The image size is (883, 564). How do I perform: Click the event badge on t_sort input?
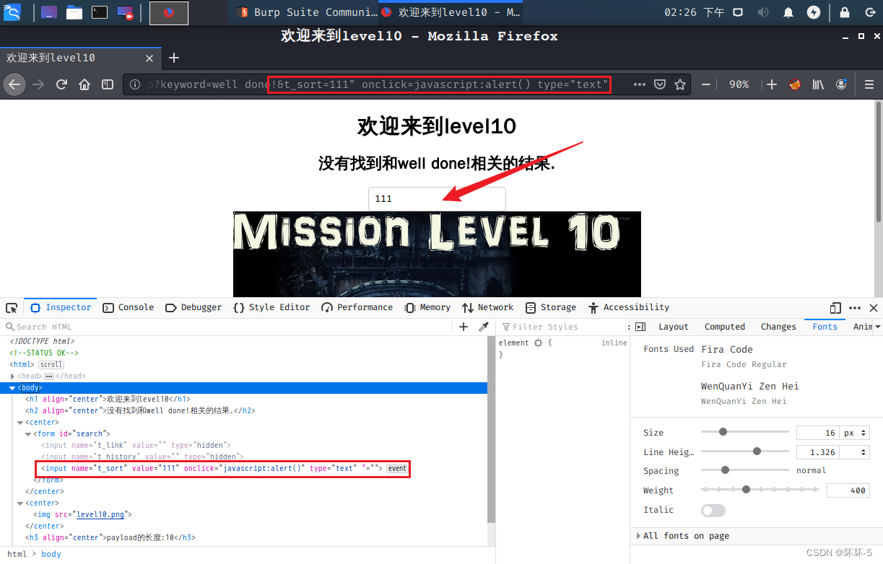click(397, 469)
